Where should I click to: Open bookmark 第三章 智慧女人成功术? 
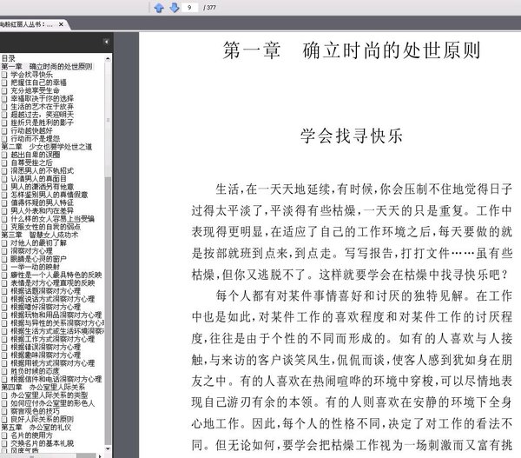tap(40, 235)
